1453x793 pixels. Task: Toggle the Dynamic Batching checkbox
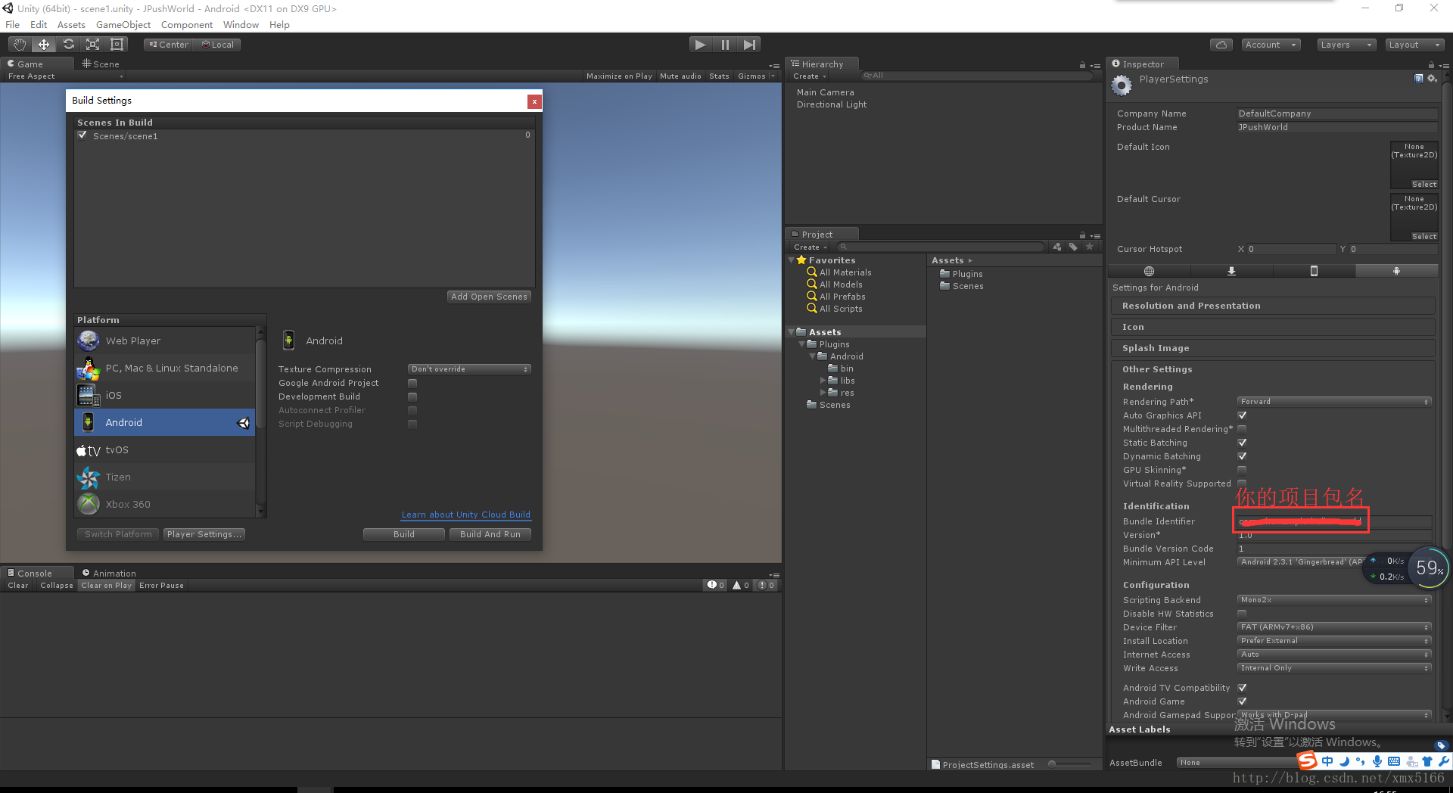pos(1242,456)
